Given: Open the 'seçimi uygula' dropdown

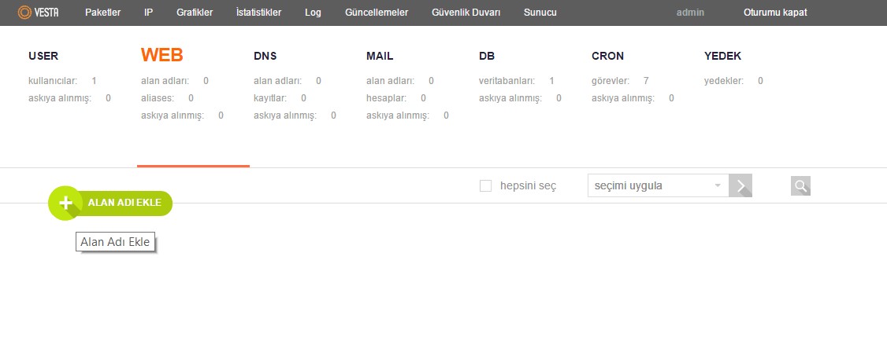Looking at the screenshot, I should tap(658, 186).
